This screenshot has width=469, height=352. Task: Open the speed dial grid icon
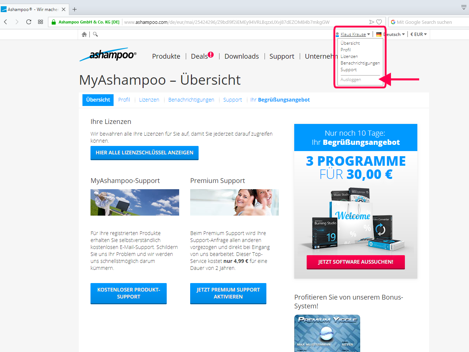(41, 22)
